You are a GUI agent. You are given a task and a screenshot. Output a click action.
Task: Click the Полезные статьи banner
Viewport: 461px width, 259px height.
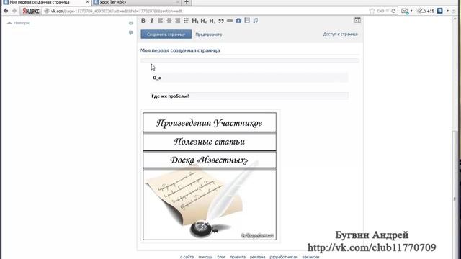click(x=210, y=142)
